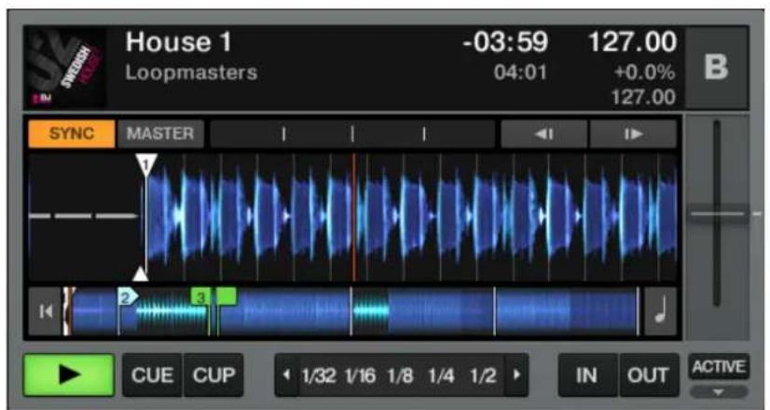The image size is (770, 410).
Task: Click the green Play button
Action: [69, 376]
